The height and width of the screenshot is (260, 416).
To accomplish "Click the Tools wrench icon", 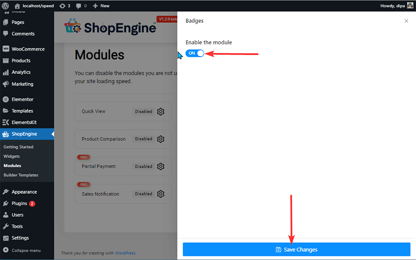I will tap(5, 227).
